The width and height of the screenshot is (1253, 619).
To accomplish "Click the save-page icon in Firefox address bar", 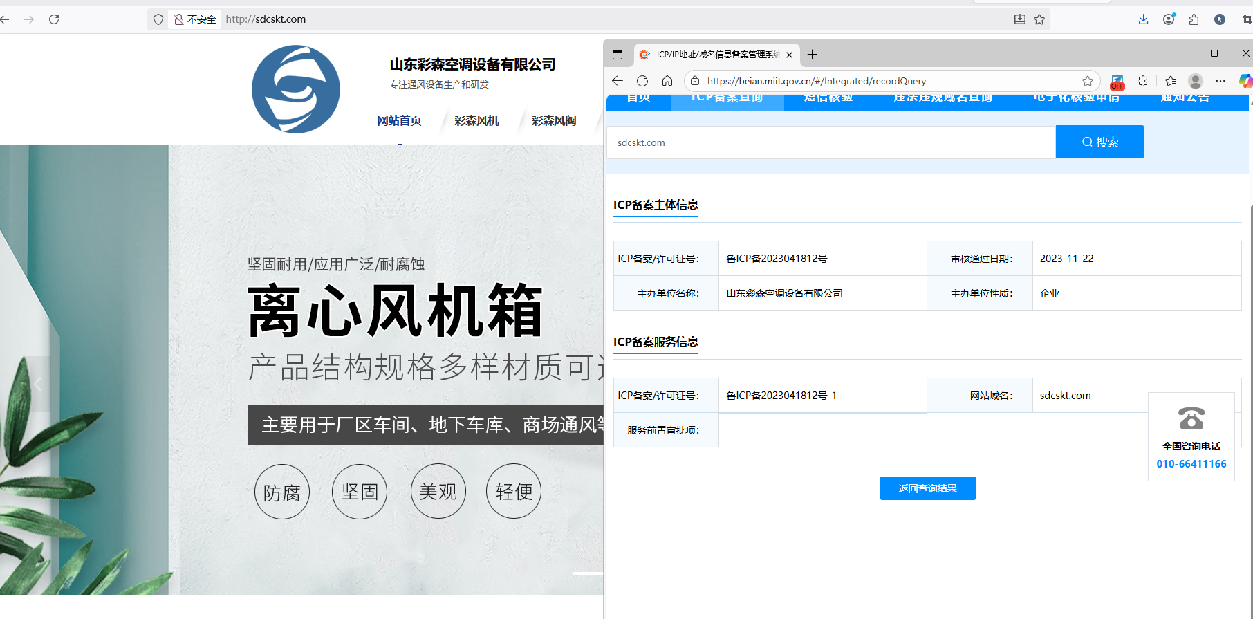I will (1020, 19).
